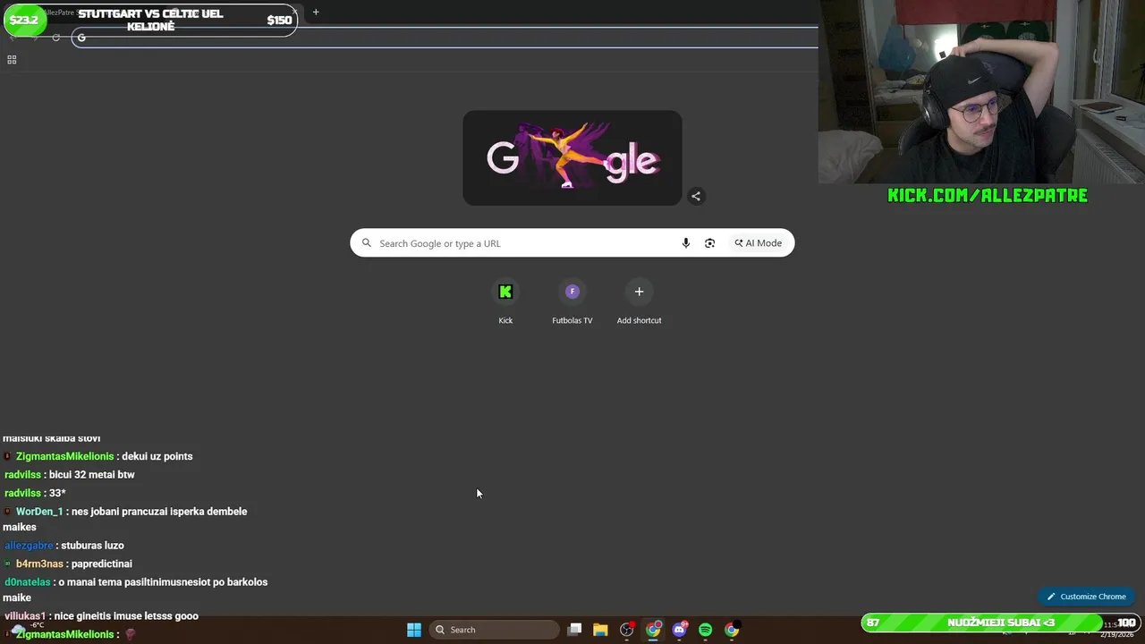Screen dimensions: 1145x644
Task: Share the Google Doodle
Action: click(696, 196)
